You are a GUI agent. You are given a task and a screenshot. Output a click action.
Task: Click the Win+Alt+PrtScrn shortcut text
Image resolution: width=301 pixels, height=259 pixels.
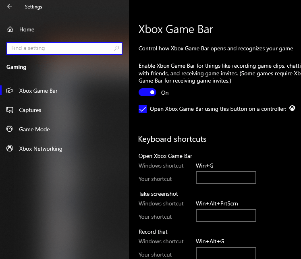tap(217, 203)
